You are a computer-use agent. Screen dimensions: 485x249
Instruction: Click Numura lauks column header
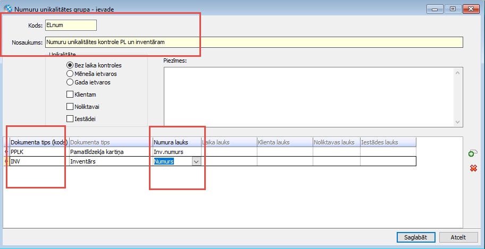click(177, 142)
